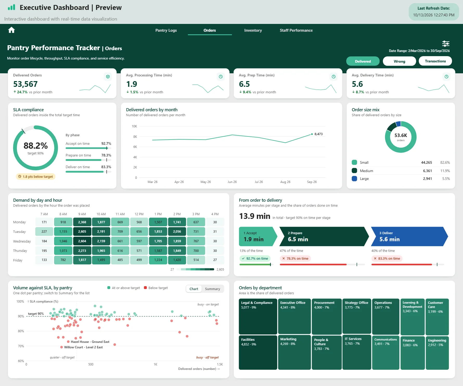The width and height of the screenshot is (463, 386).
Task: Click the 88.2% SLA compliance gauge
Action: click(36, 148)
